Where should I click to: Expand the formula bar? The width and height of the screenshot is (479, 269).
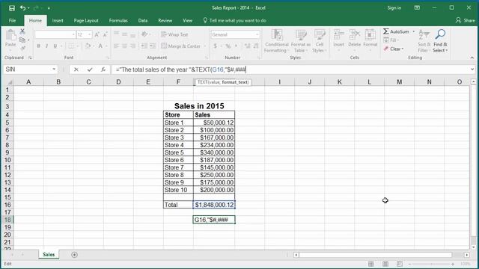point(472,69)
